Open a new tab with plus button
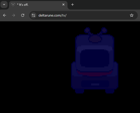Viewport: 140px width, 113px height. [x=73, y=5]
